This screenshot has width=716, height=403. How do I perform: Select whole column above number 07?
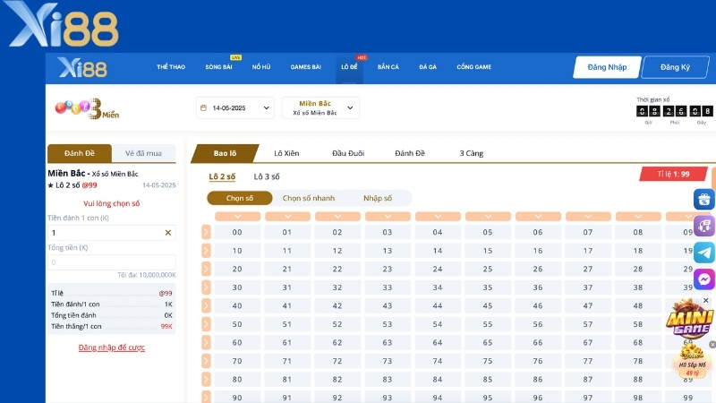pos(588,217)
